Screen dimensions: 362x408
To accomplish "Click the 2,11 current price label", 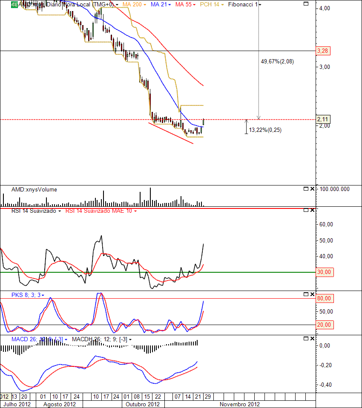I will click(323, 119).
